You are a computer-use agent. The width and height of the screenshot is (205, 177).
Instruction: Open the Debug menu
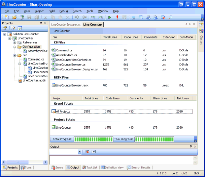(x=63, y=11)
